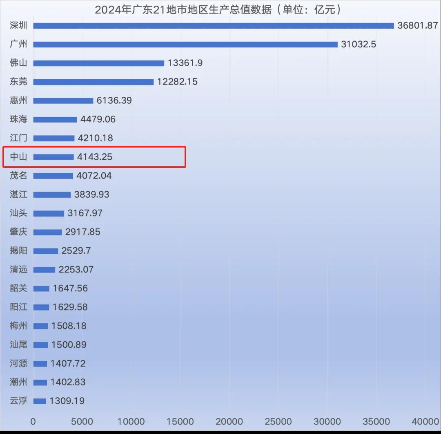This screenshot has height=434, width=441.
Task: Click the 惠州 bar in chart
Action: (x=63, y=101)
